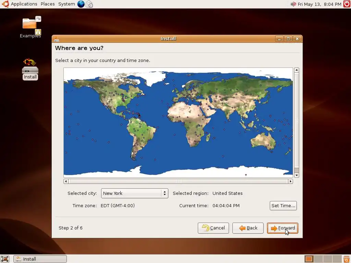Close the Install window
The image size is (351, 263).
[x=297, y=39]
